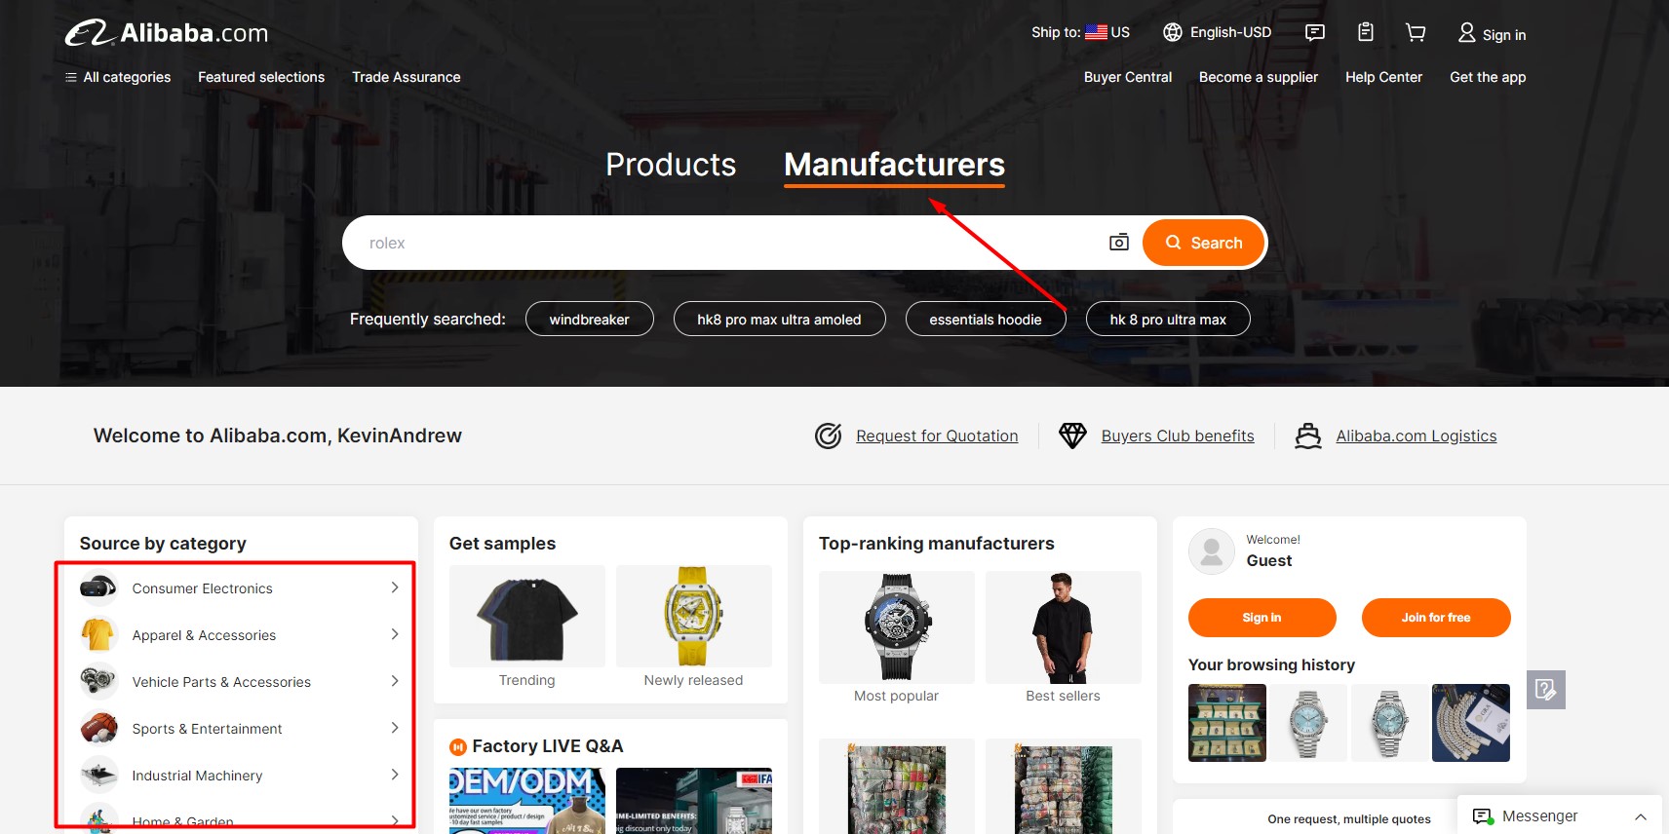The image size is (1669, 834).
Task: Click the Join for free button
Action: tap(1435, 618)
